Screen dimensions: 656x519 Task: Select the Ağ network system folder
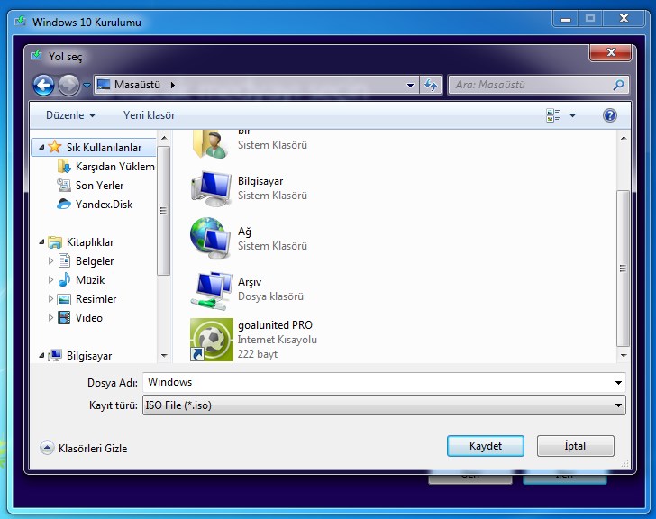[212, 238]
